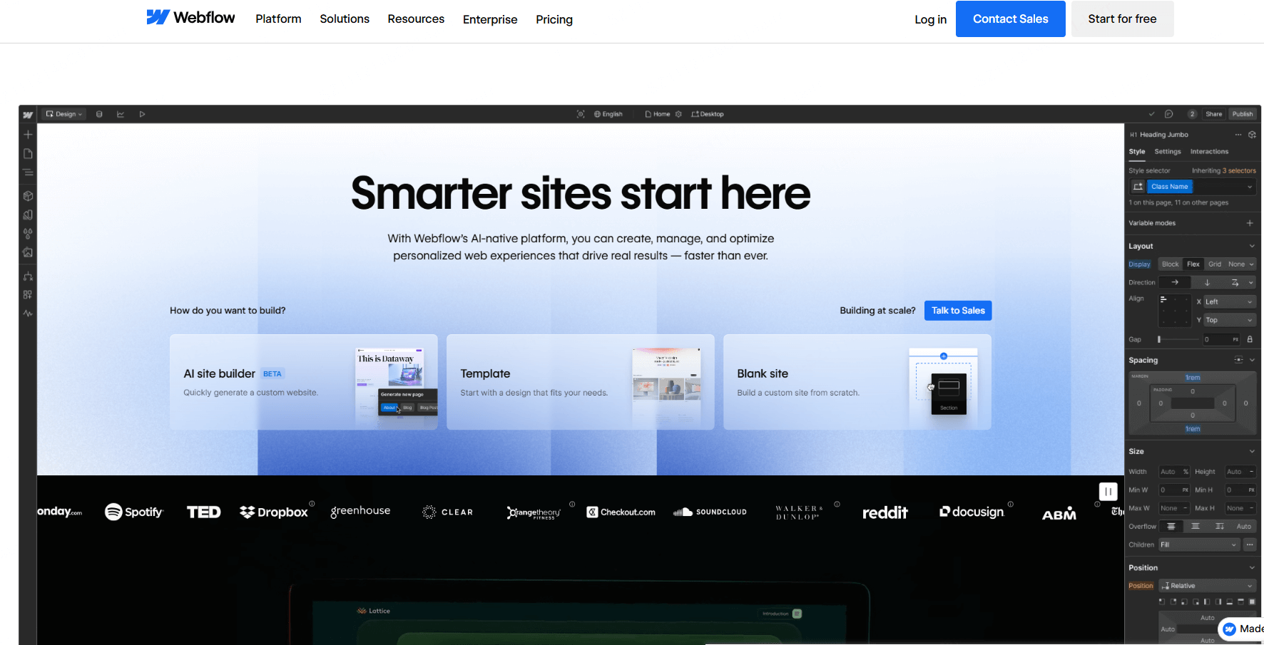This screenshot has width=1264, height=645.
Task: Click the add elements plus icon
Action: point(28,135)
